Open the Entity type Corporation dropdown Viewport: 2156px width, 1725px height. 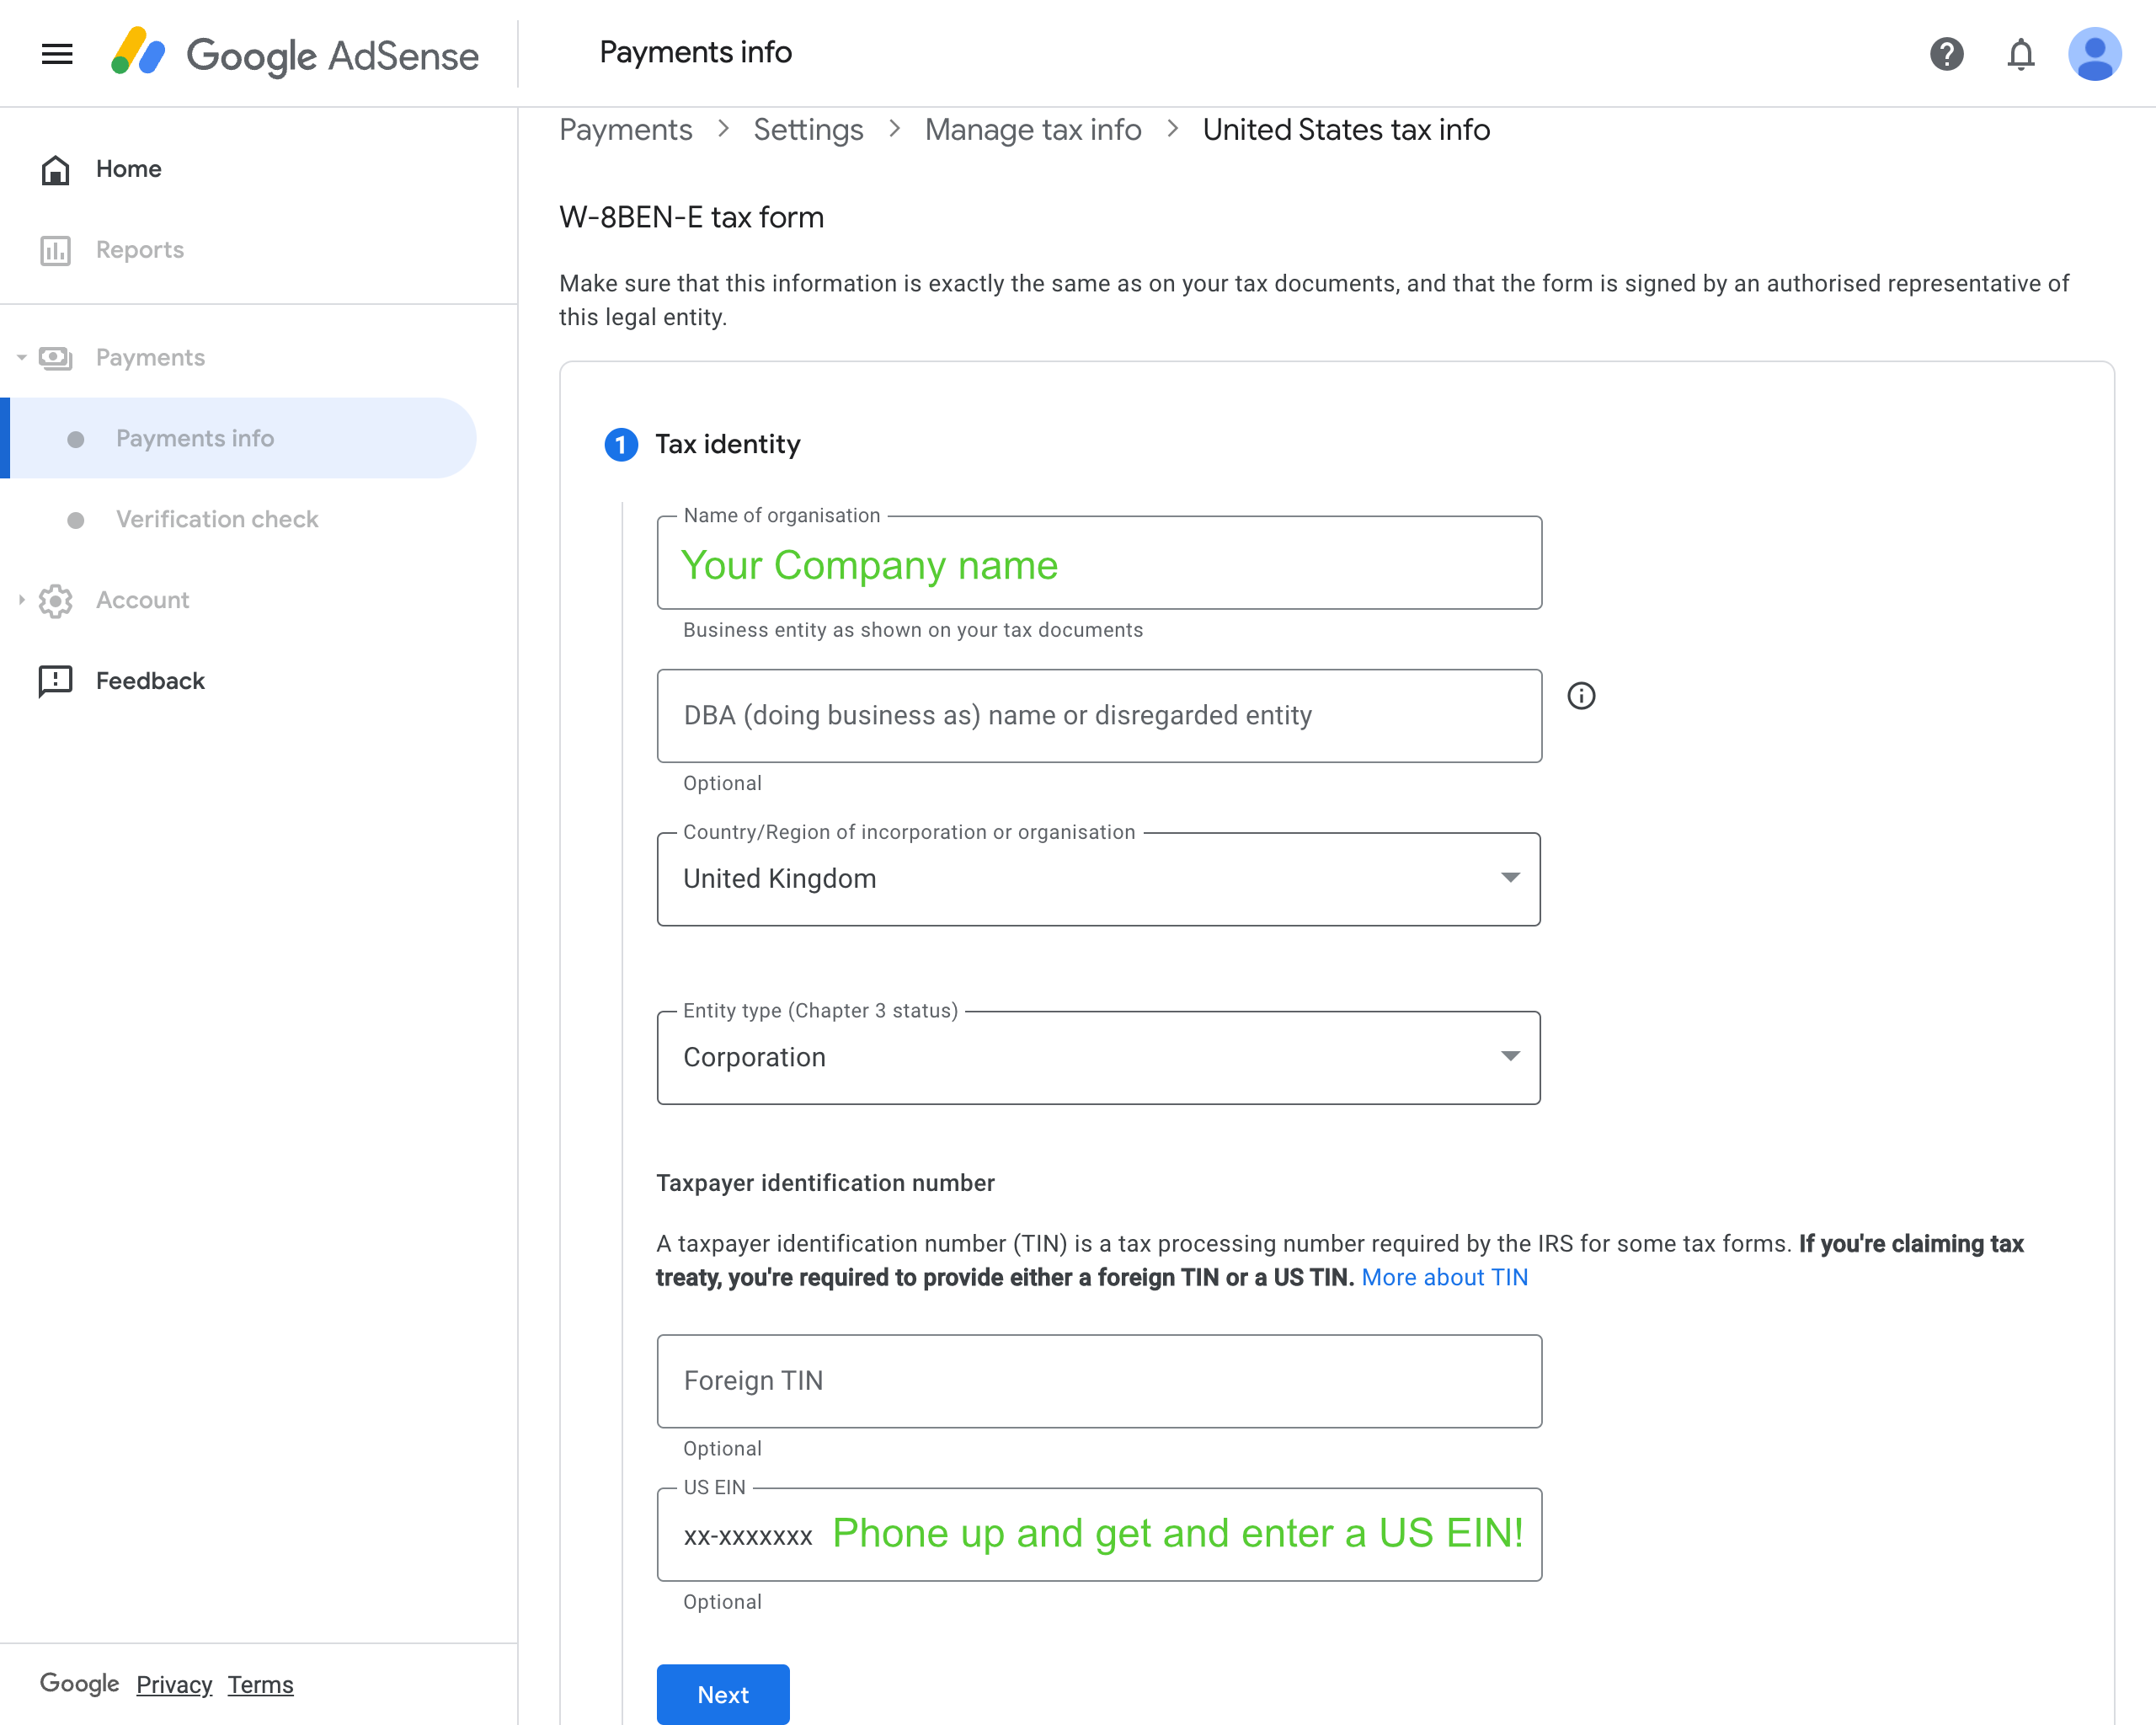[x=1098, y=1058]
